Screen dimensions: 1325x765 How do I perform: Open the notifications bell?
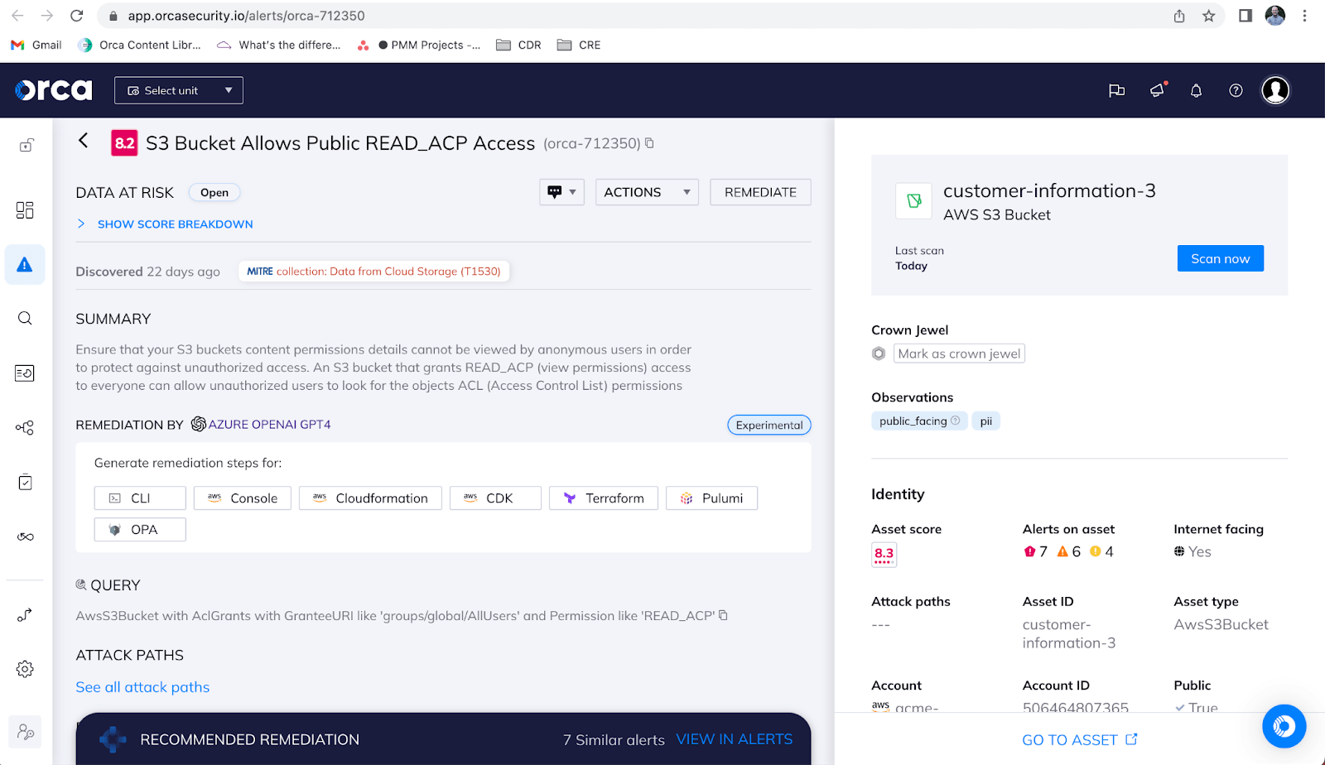1196,90
